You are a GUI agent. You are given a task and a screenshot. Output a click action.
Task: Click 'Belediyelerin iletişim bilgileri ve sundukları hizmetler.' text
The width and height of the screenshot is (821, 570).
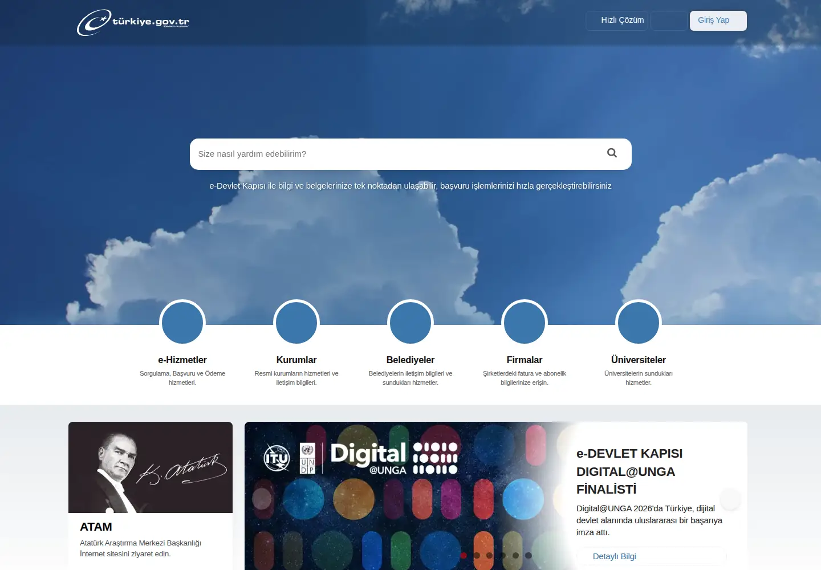(x=410, y=378)
